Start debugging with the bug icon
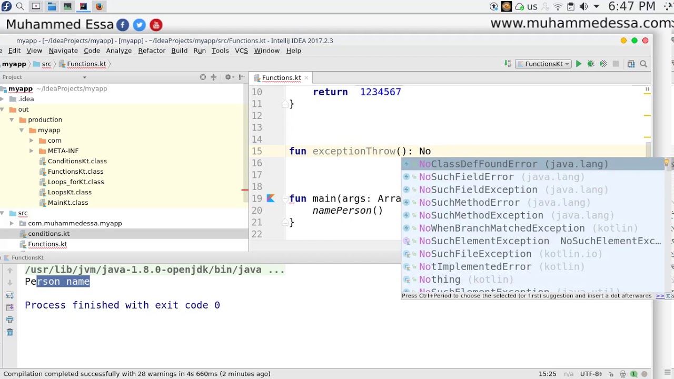 tap(591, 64)
